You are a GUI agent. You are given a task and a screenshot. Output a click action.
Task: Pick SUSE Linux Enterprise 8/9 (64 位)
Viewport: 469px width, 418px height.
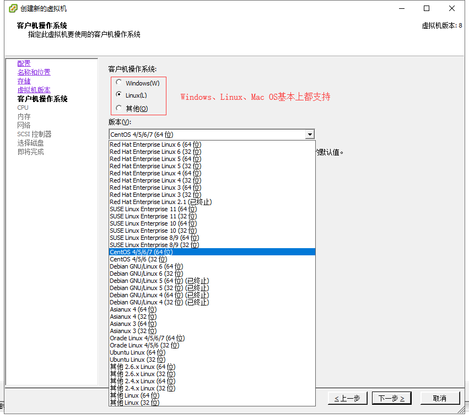[212, 238]
